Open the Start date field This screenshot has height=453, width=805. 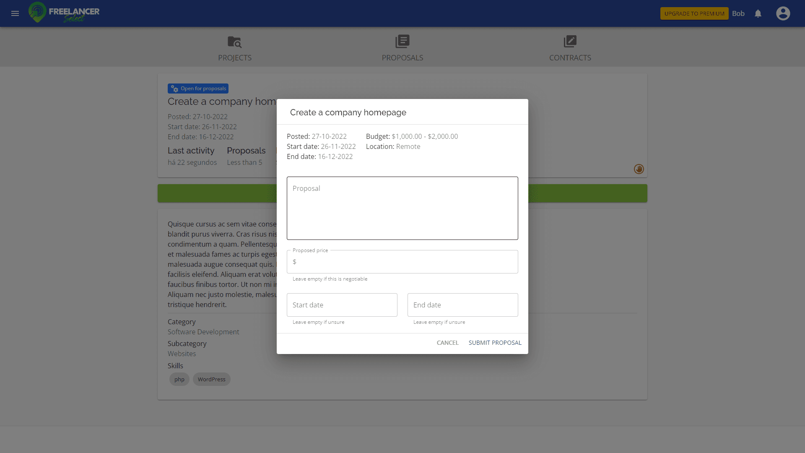pos(342,305)
